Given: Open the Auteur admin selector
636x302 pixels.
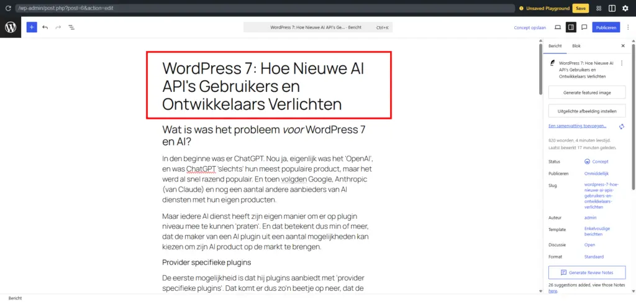Looking at the screenshot, I should pyautogui.click(x=590, y=217).
